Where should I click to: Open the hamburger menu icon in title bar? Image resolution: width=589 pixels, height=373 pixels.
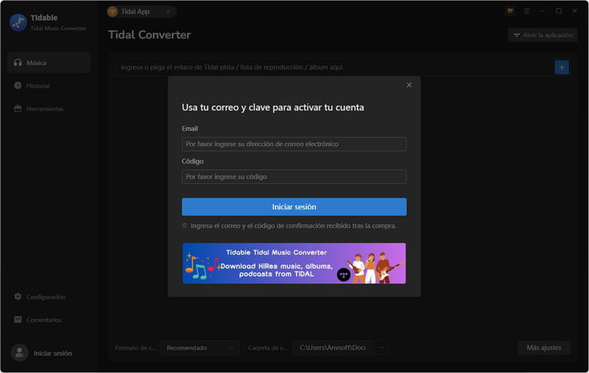(x=527, y=11)
